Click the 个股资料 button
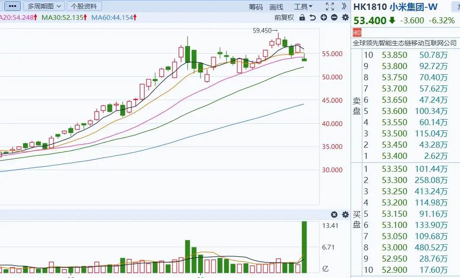 84,6
